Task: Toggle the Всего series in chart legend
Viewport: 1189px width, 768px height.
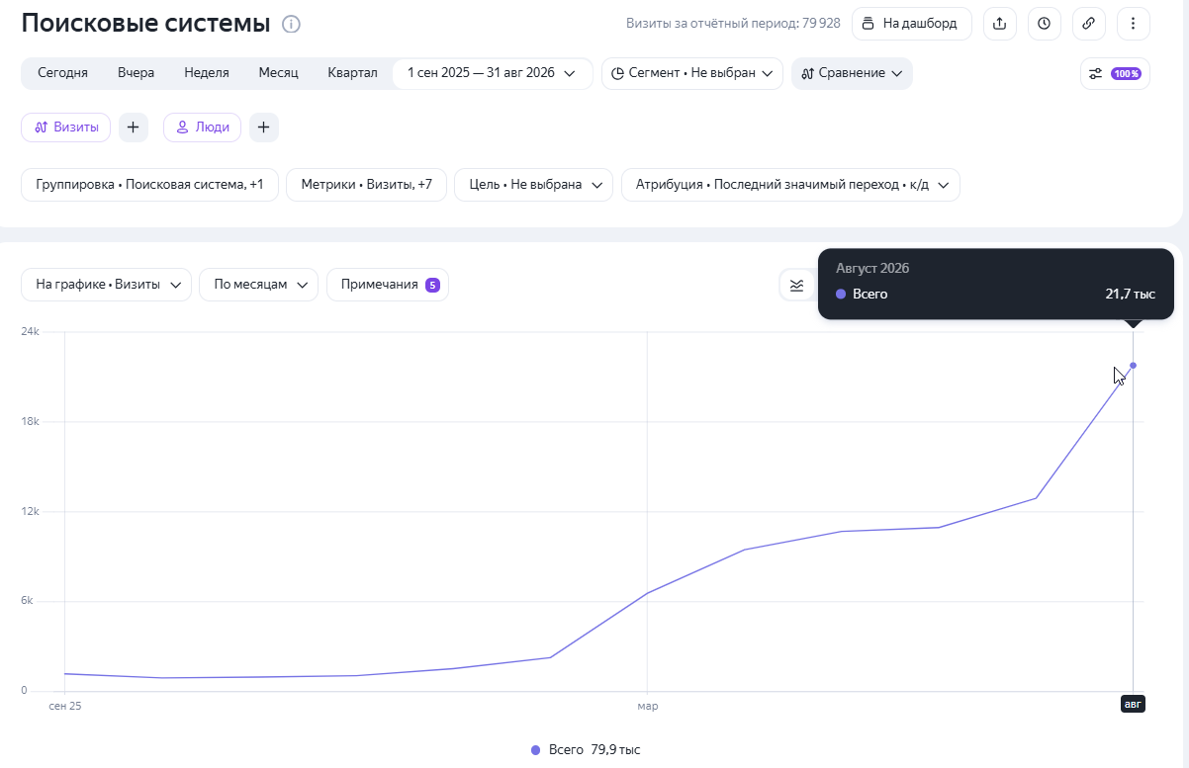Action: (586, 750)
